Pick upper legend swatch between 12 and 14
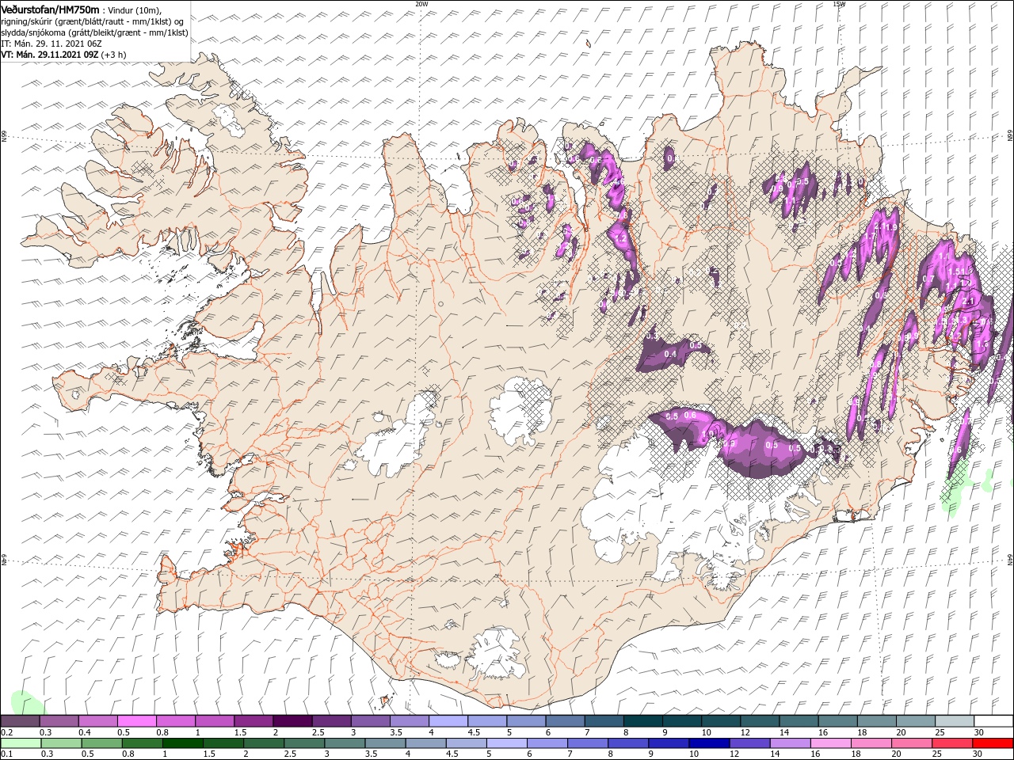Viewport: 1014px width, 760px height. point(759,721)
